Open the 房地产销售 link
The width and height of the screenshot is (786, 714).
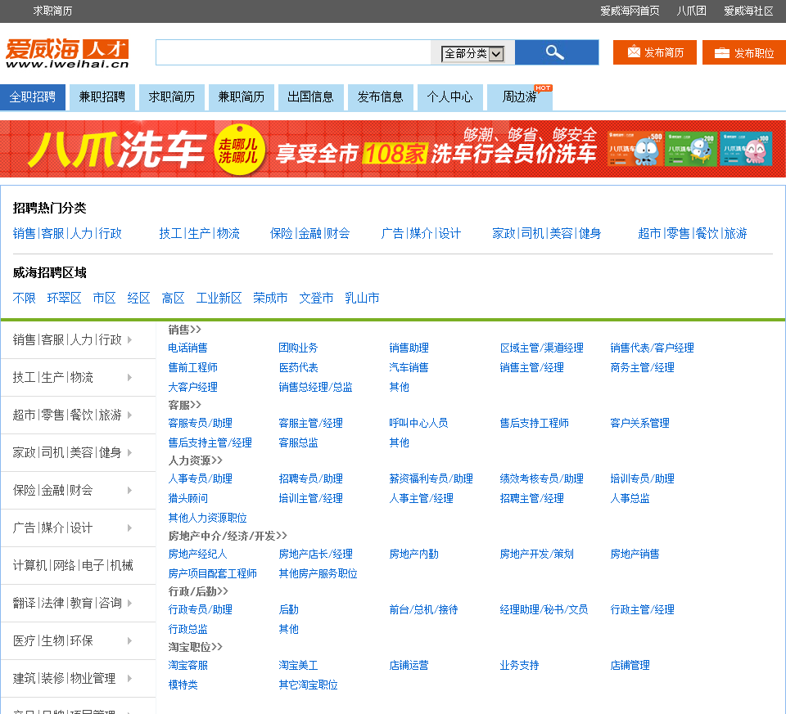click(x=635, y=555)
